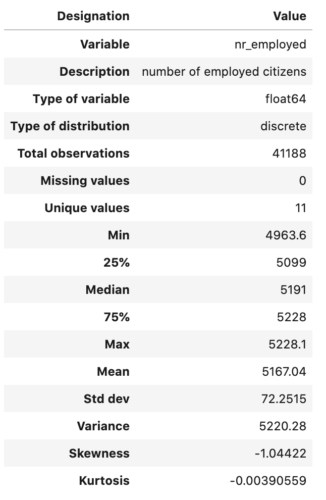Select the nr_employed variable value
The width and height of the screenshot is (326, 500).
(270, 44)
